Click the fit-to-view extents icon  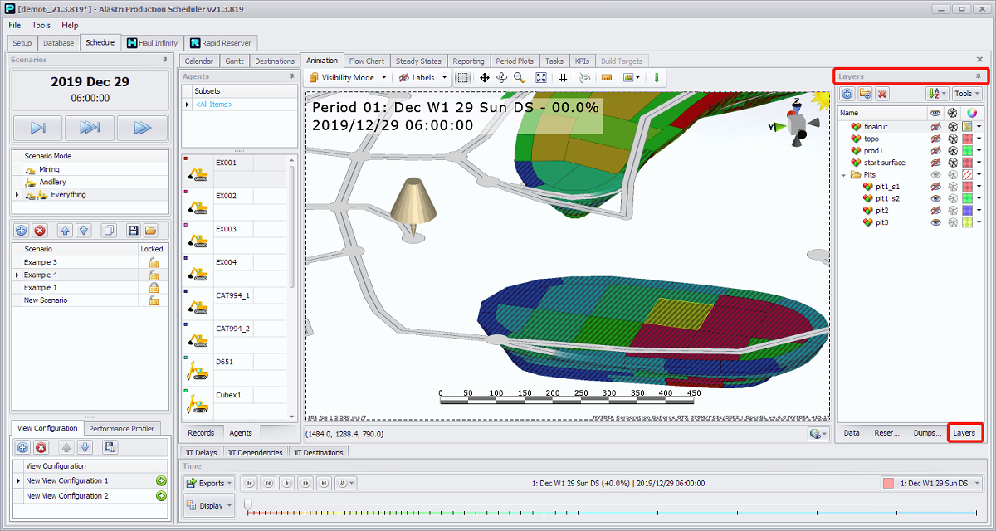541,77
